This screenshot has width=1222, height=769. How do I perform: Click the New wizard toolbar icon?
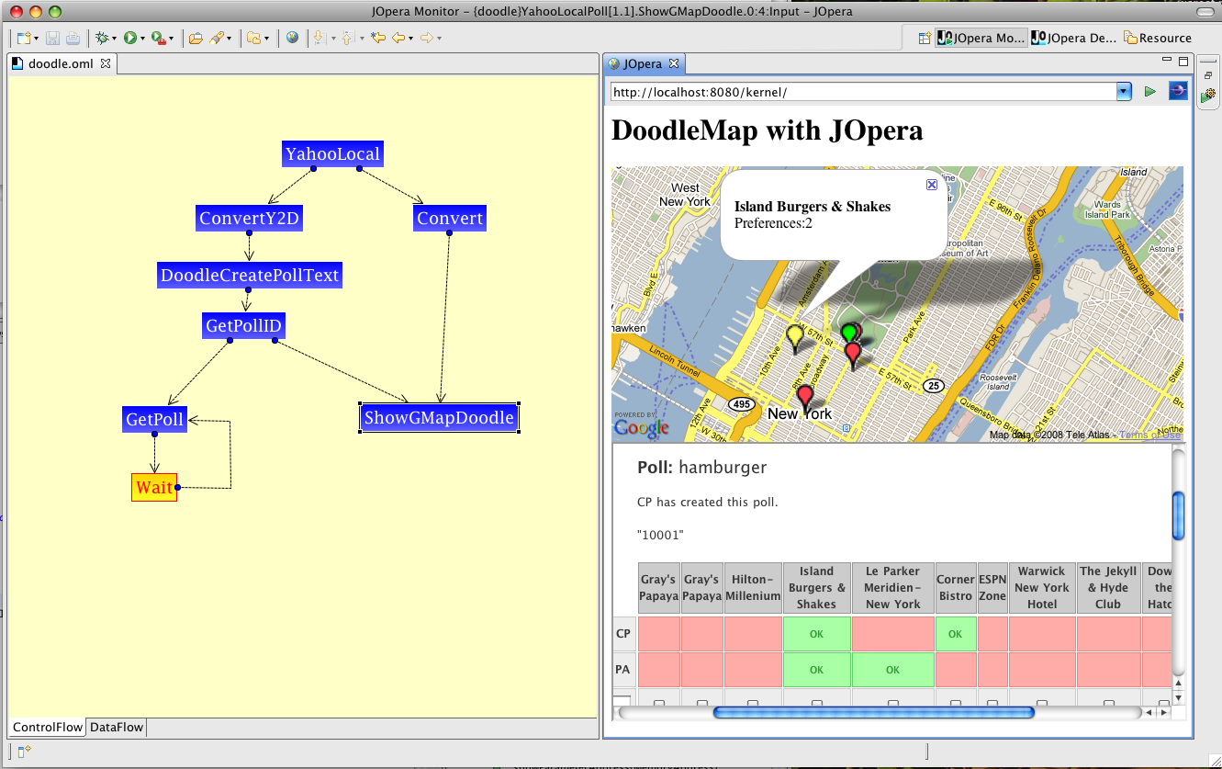point(24,38)
